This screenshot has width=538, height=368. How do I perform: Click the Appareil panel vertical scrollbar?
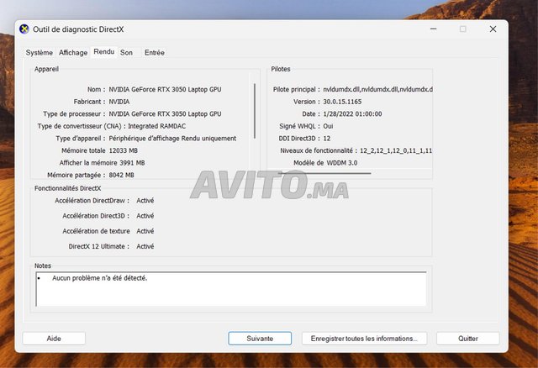[x=255, y=101]
